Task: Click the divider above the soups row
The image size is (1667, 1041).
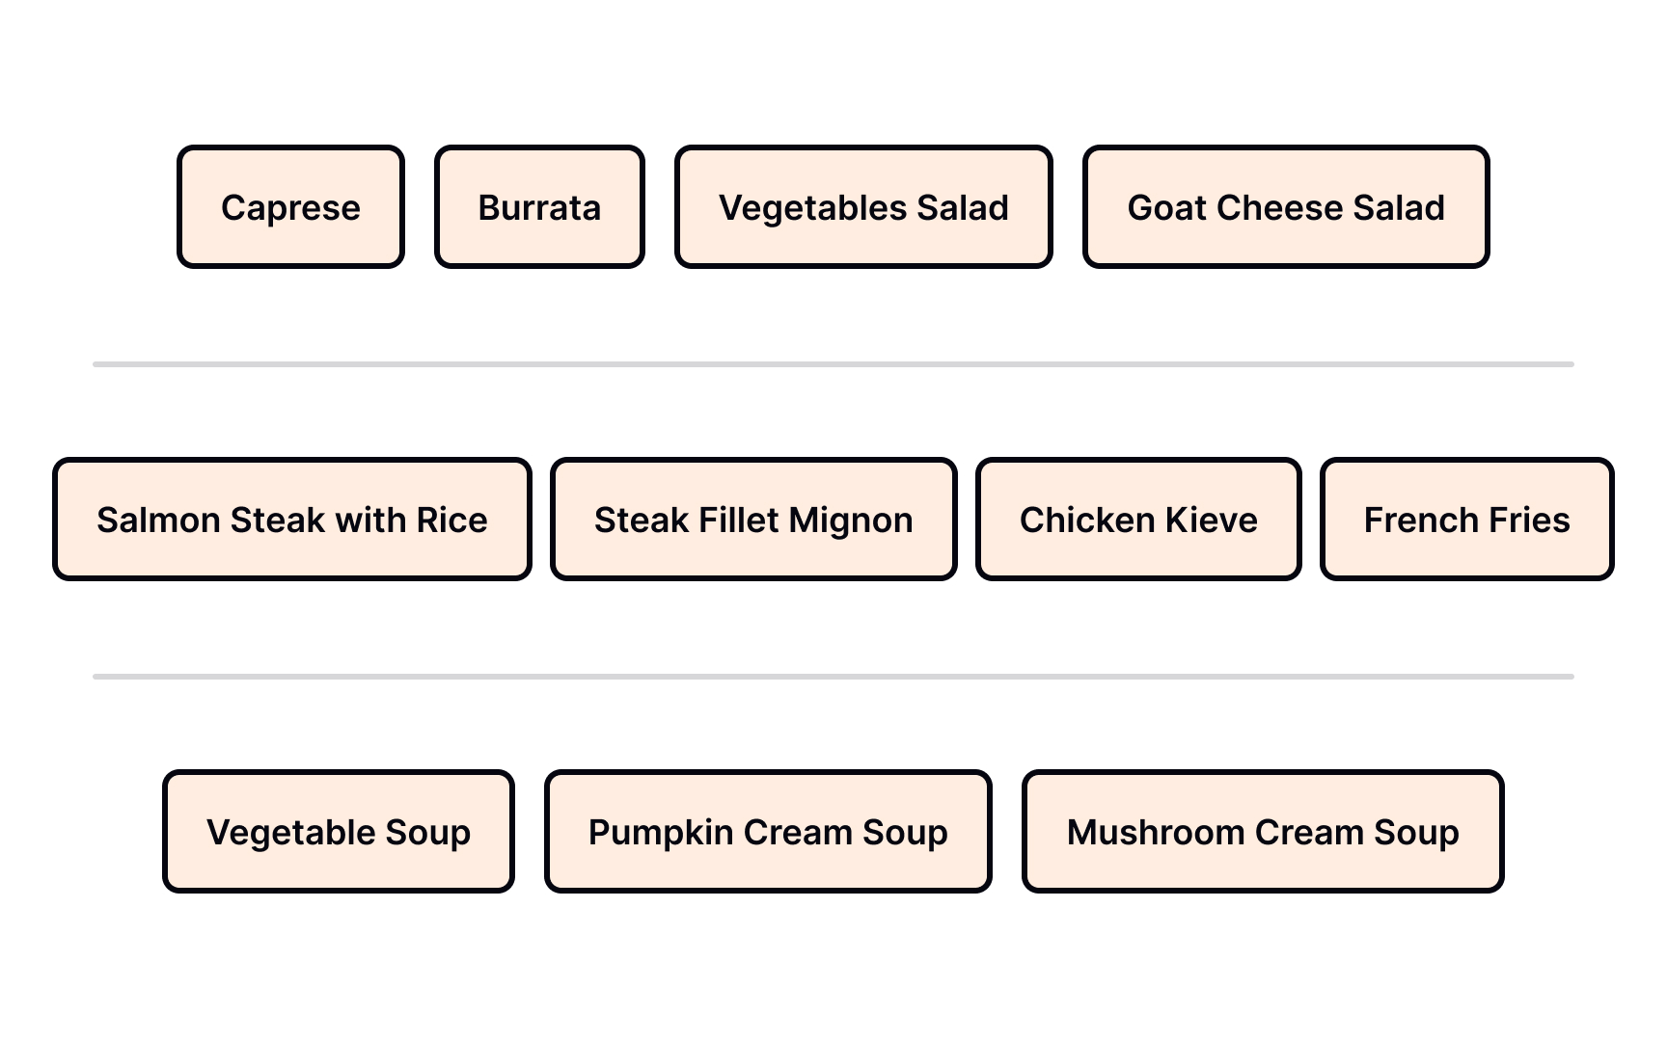Action: (833, 677)
